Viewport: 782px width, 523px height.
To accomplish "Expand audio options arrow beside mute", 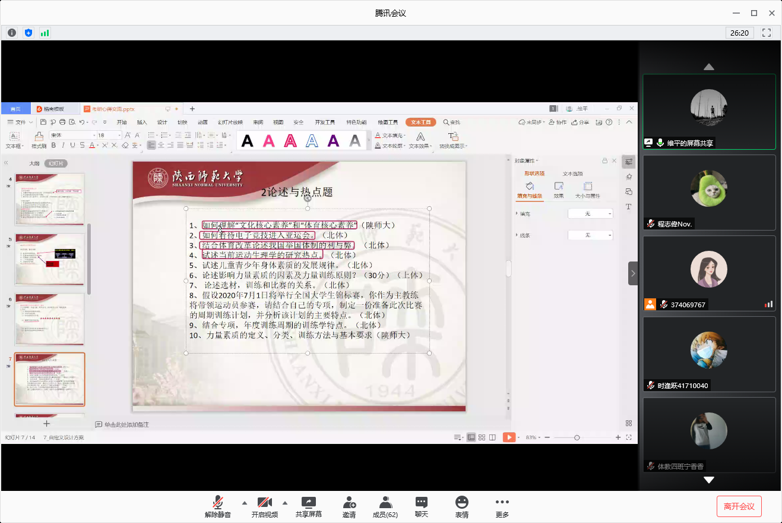I will click(x=245, y=502).
